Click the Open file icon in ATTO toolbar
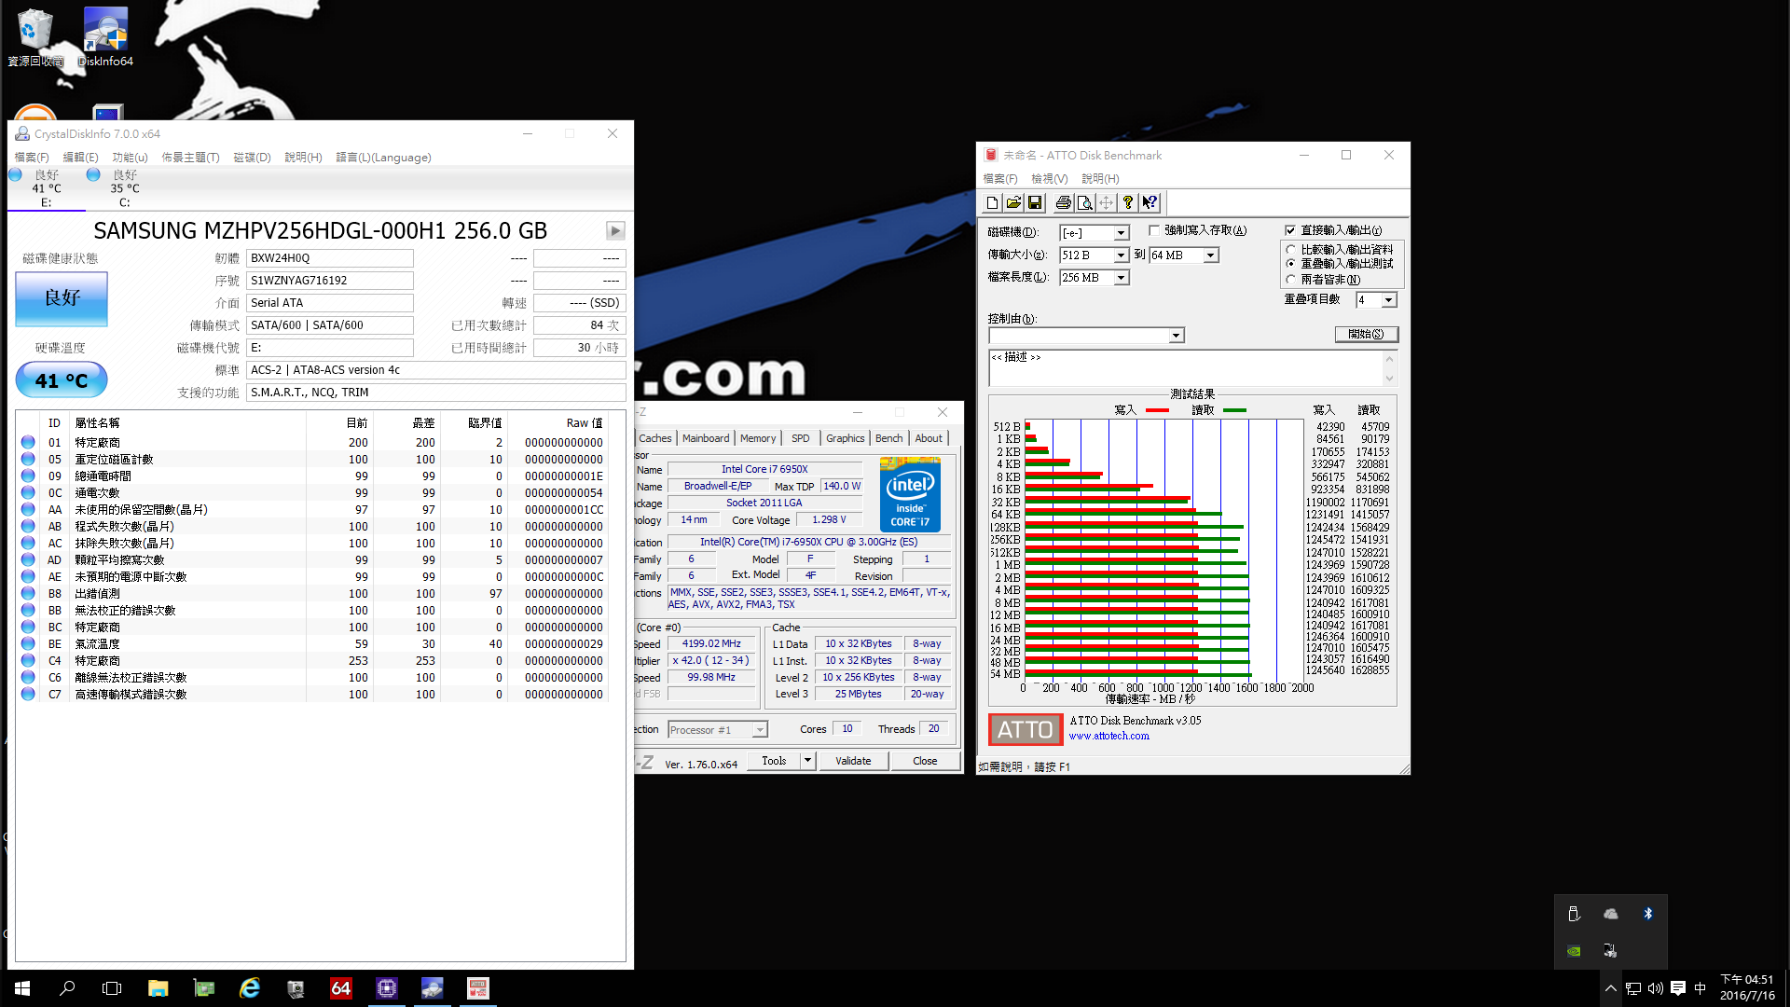 click(1013, 202)
